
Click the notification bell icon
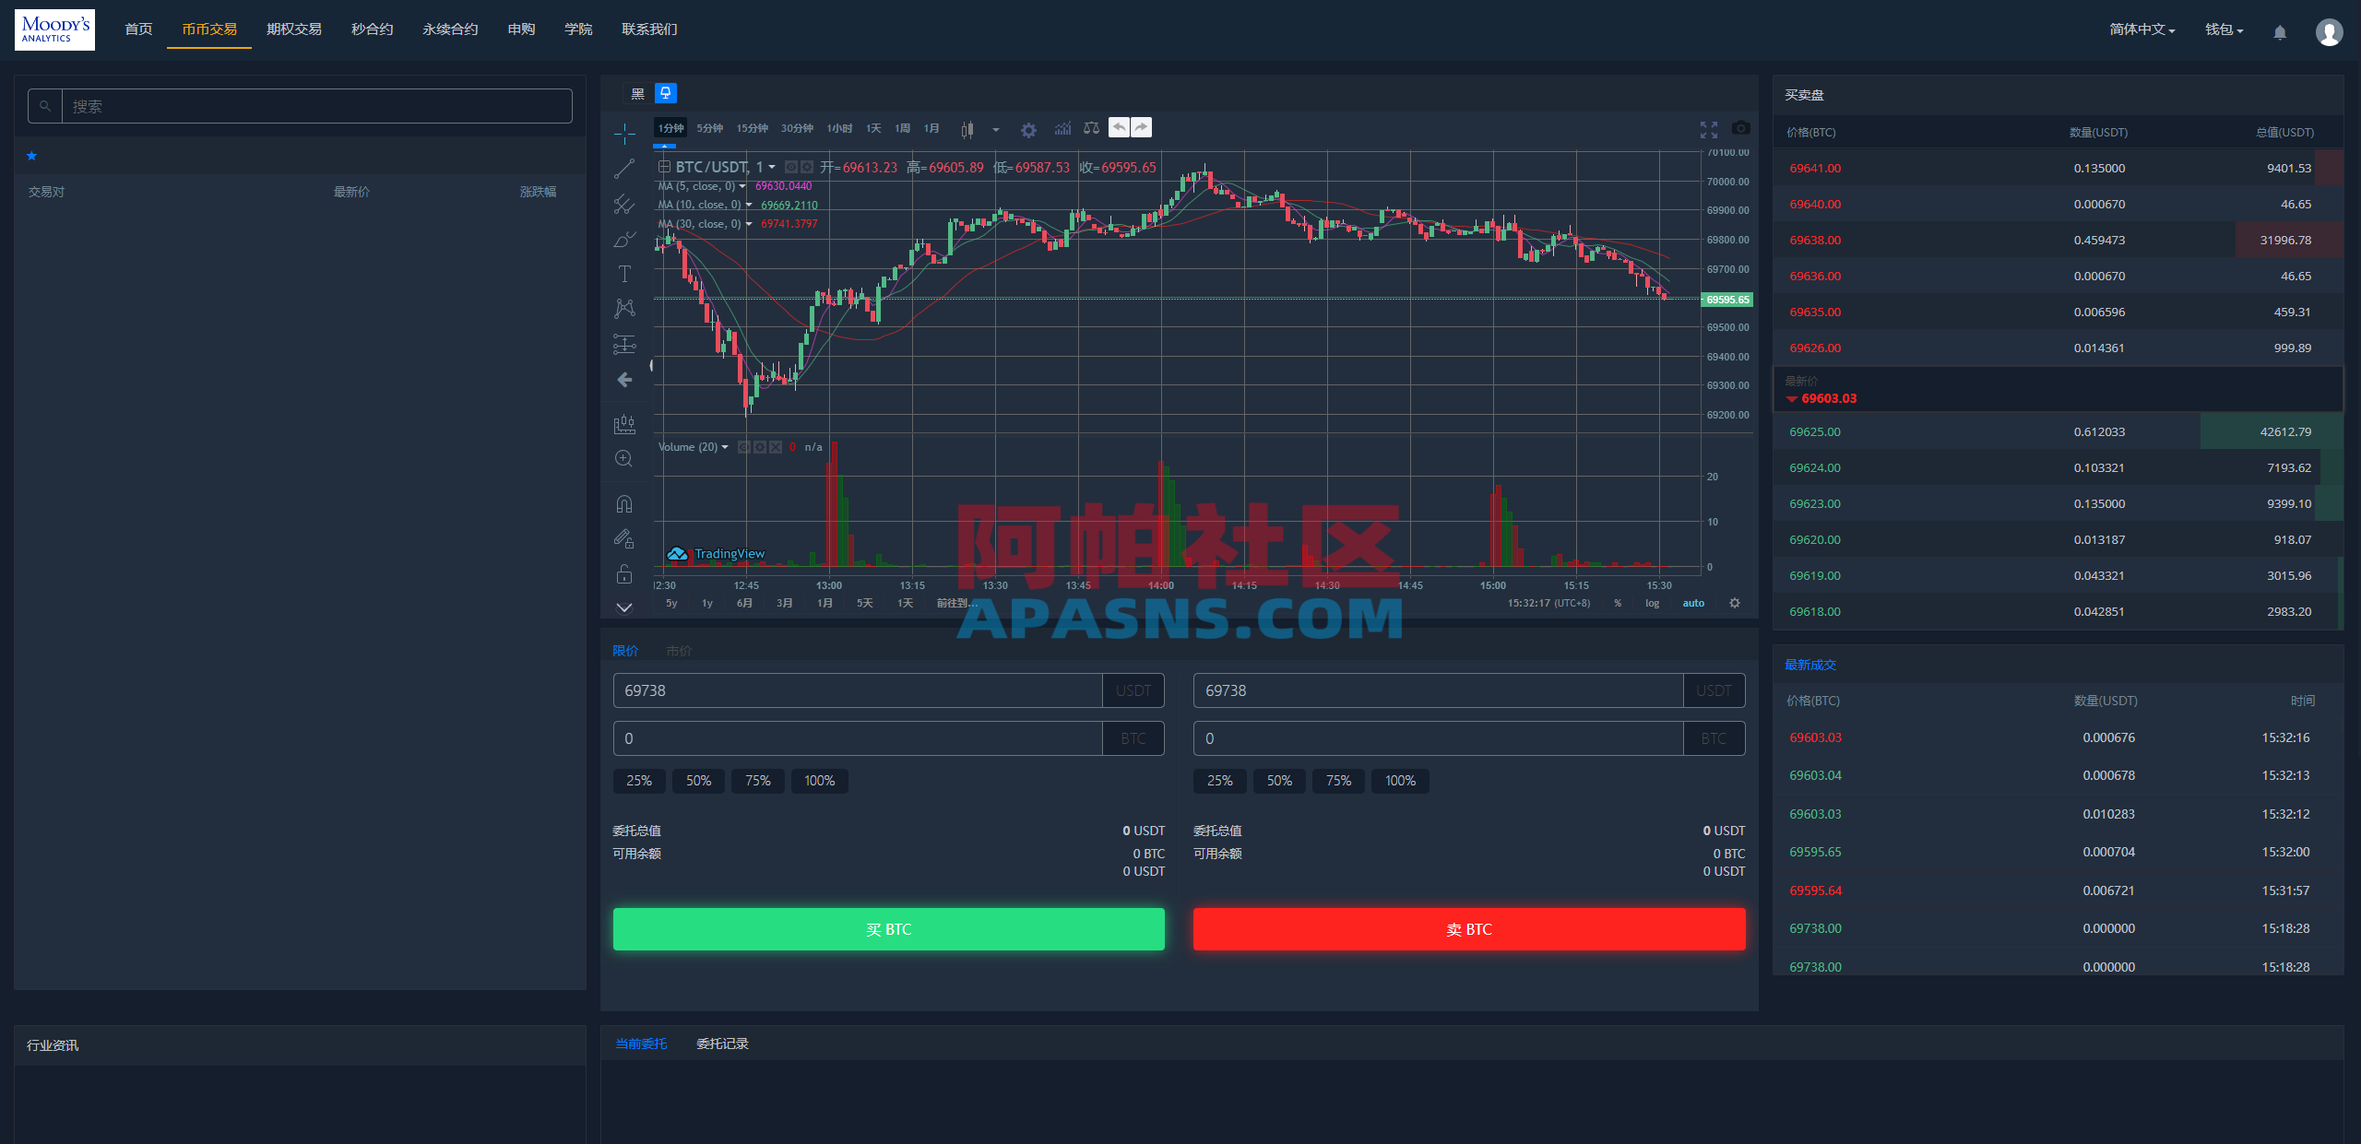[x=2280, y=32]
